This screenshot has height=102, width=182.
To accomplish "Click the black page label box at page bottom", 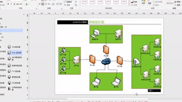I will 154,91.
